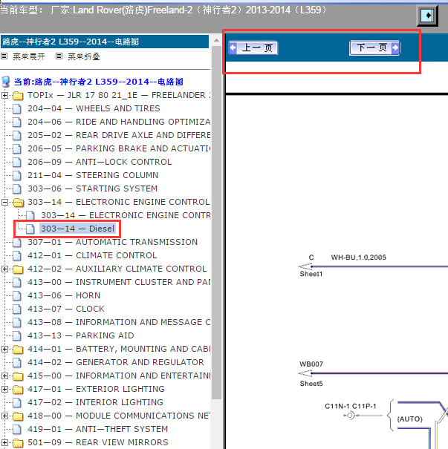The image size is (448, 449).
Task: Expand the 501-09 Rear View Mirrors folder
Action: (4, 443)
